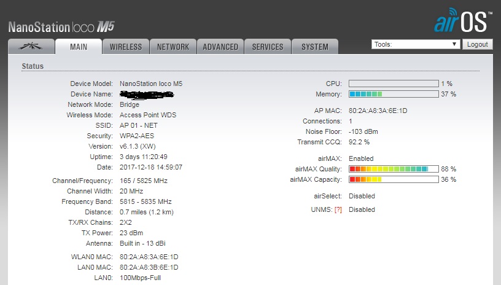
Task: Click the Transmit CCQ value 92.2 %
Action: click(359, 142)
